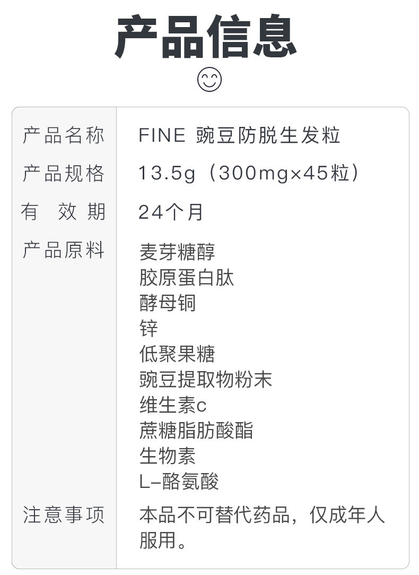Click the 胶原蛋白肽 ingredient
Viewport: 419px width, 575px height.
point(186,278)
